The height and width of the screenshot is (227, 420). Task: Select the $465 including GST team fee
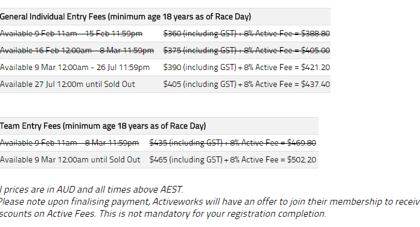(x=186, y=160)
